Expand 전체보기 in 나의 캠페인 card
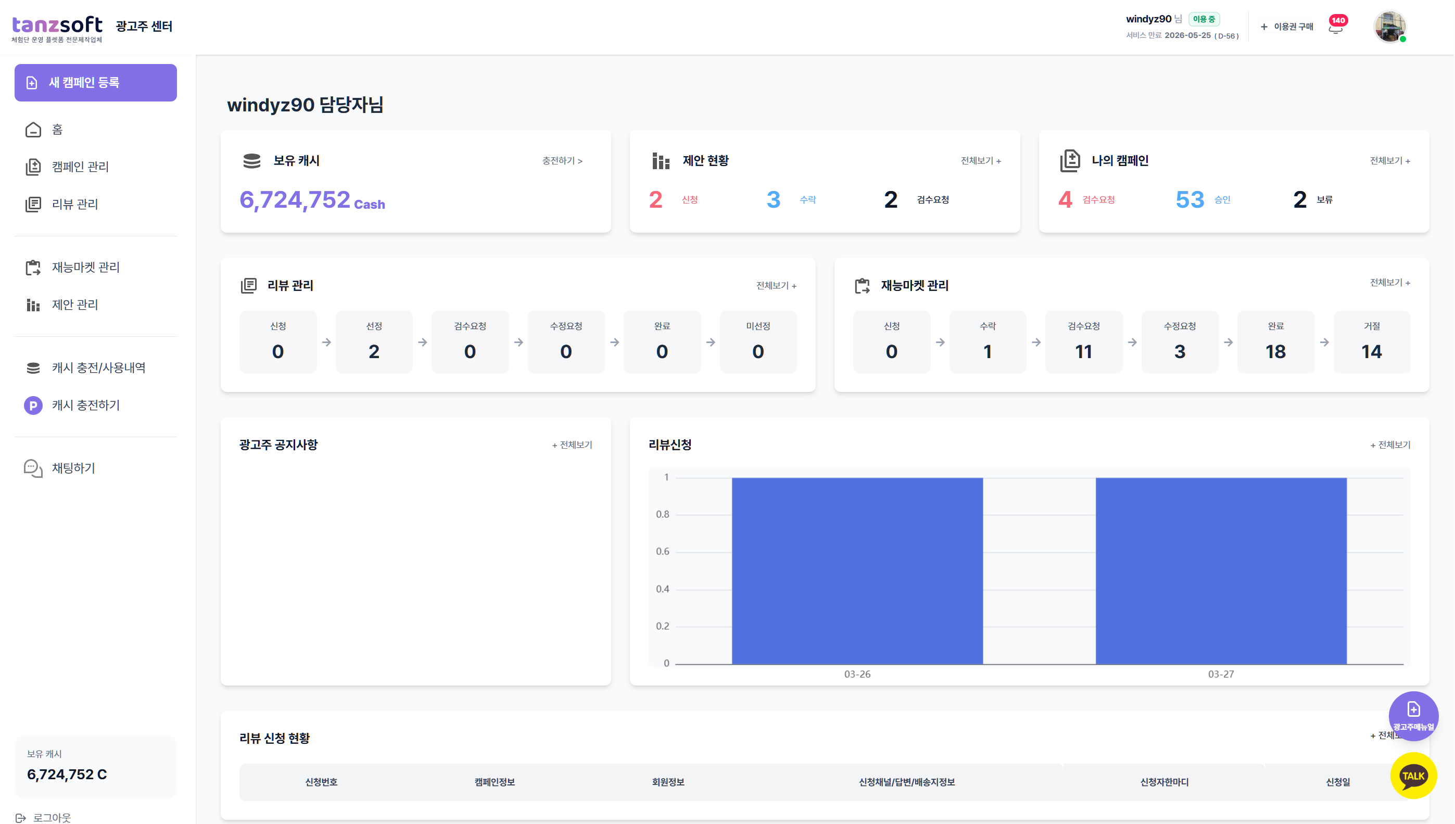1455x824 pixels. click(x=1389, y=161)
